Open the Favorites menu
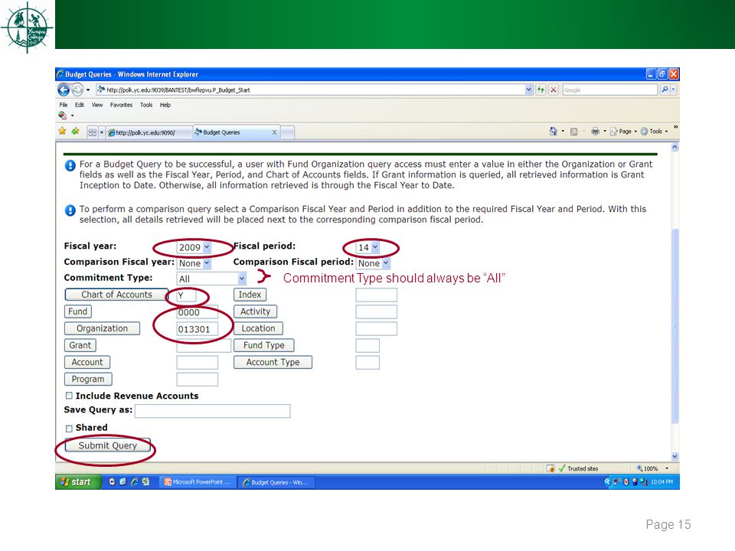This screenshot has height=551, width=735. coord(122,105)
